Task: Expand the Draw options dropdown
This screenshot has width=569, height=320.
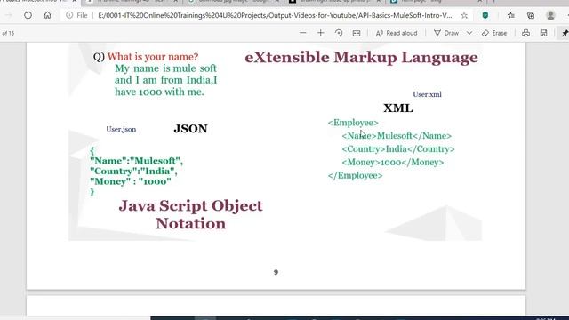Action: pyautogui.click(x=469, y=33)
